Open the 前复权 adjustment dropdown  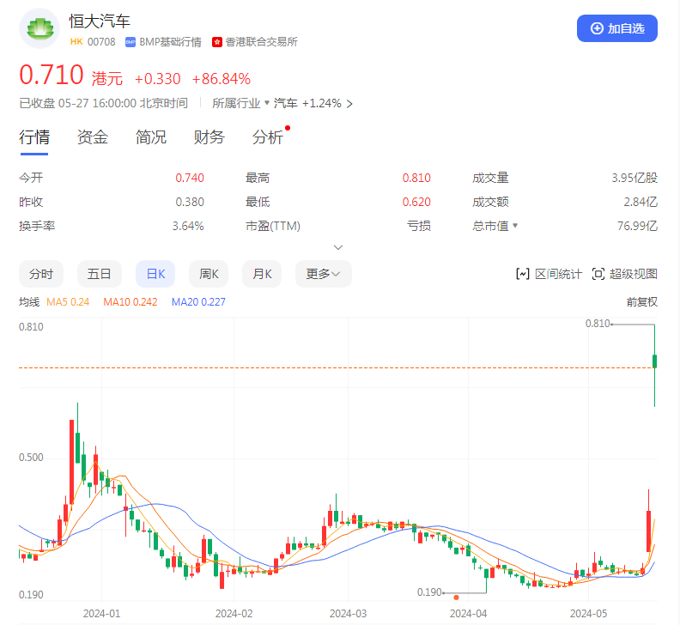tap(641, 301)
